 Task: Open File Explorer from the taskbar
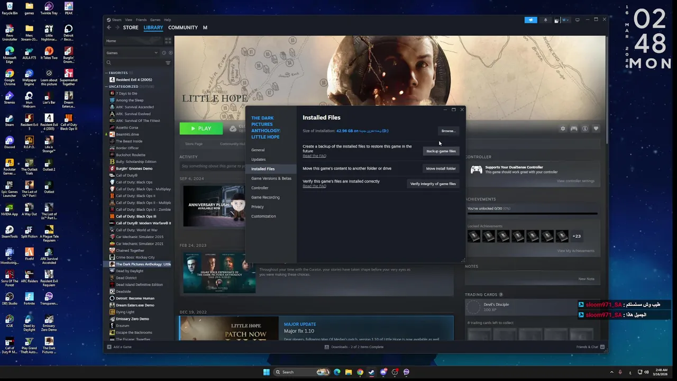click(x=349, y=372)
